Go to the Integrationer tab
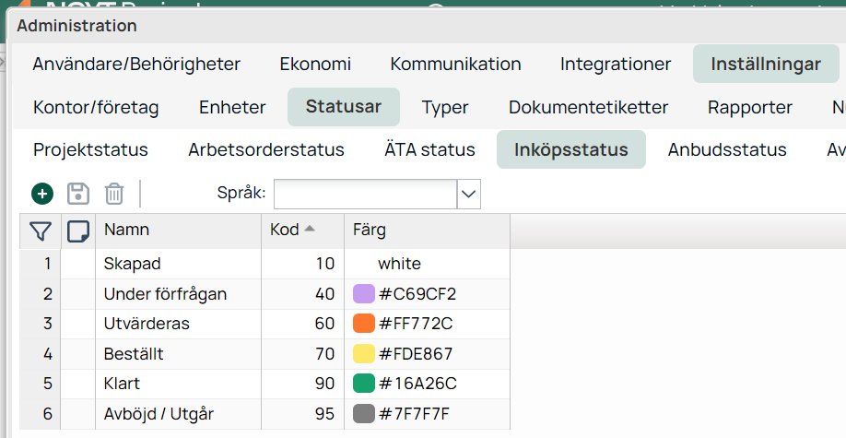This screenshot has width=846, height=438. (x=616, y=64)
